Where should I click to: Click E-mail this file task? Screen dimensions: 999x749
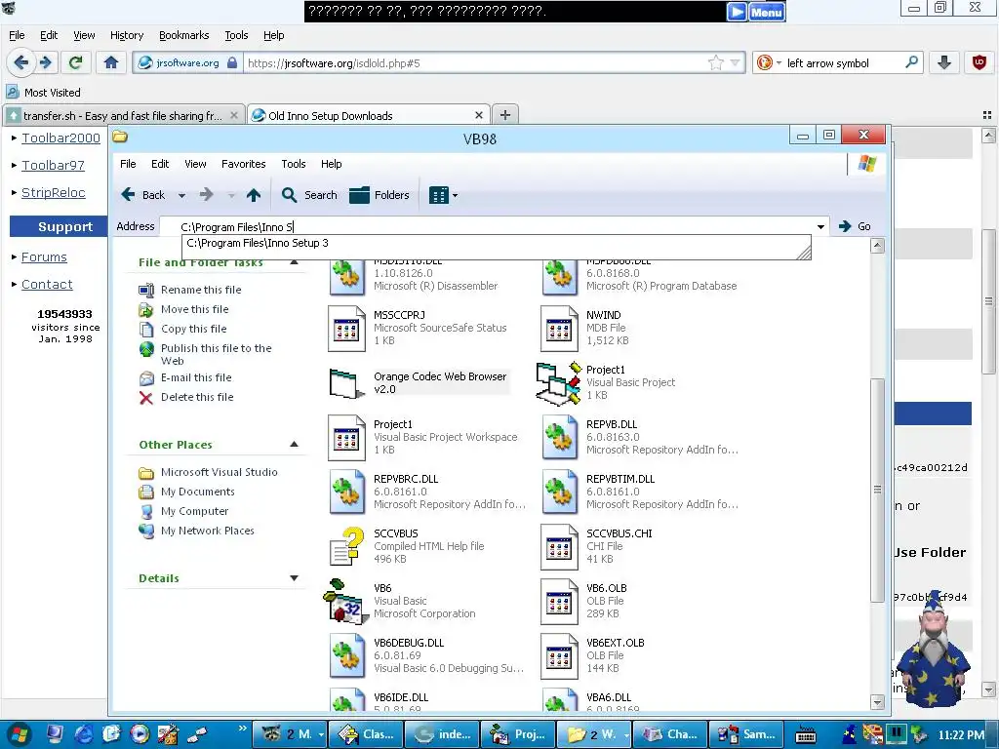click(x=195, y=377)
